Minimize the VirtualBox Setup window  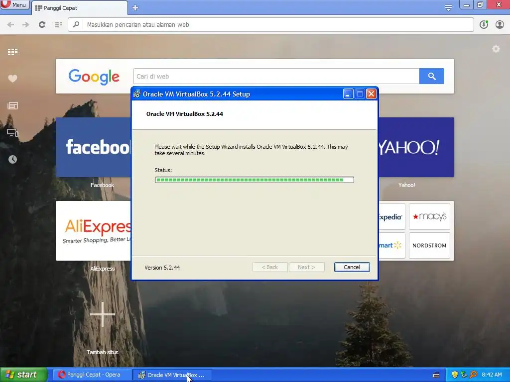point(348,94)
